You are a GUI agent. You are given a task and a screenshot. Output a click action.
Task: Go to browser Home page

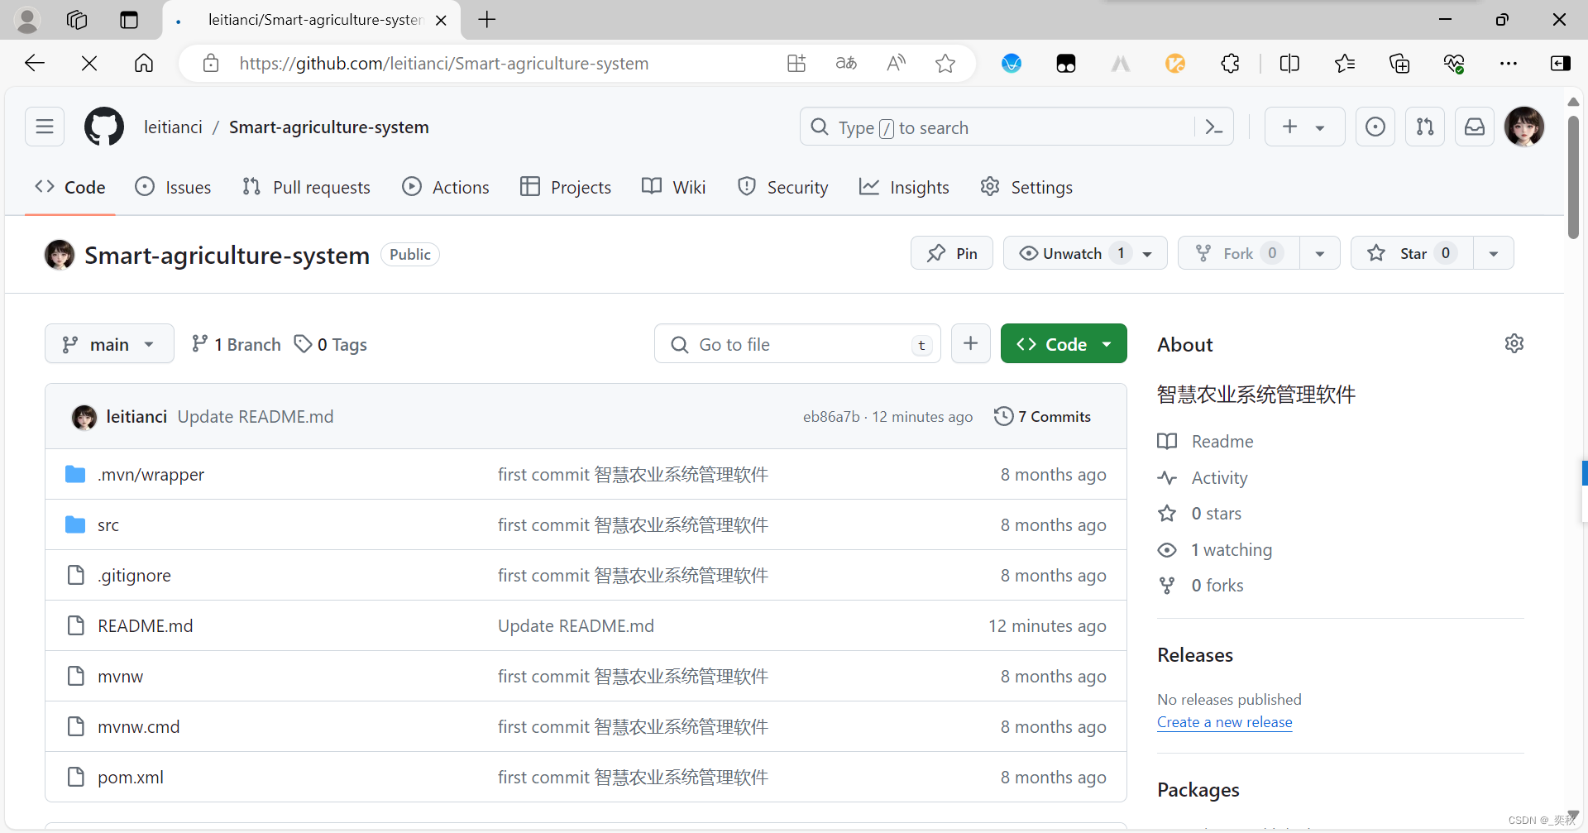[x=144, y=63]
